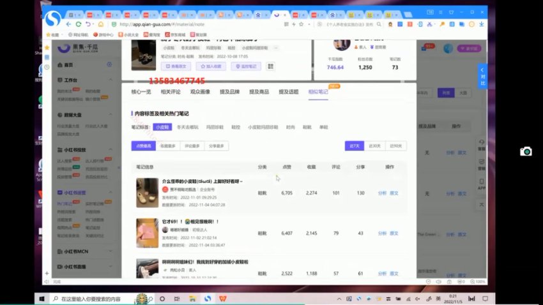The height and width of the screenshot is (305, 543).
Task: Click 分析 link for the 6,705 likes note
Action: click(x=381, y=193)
